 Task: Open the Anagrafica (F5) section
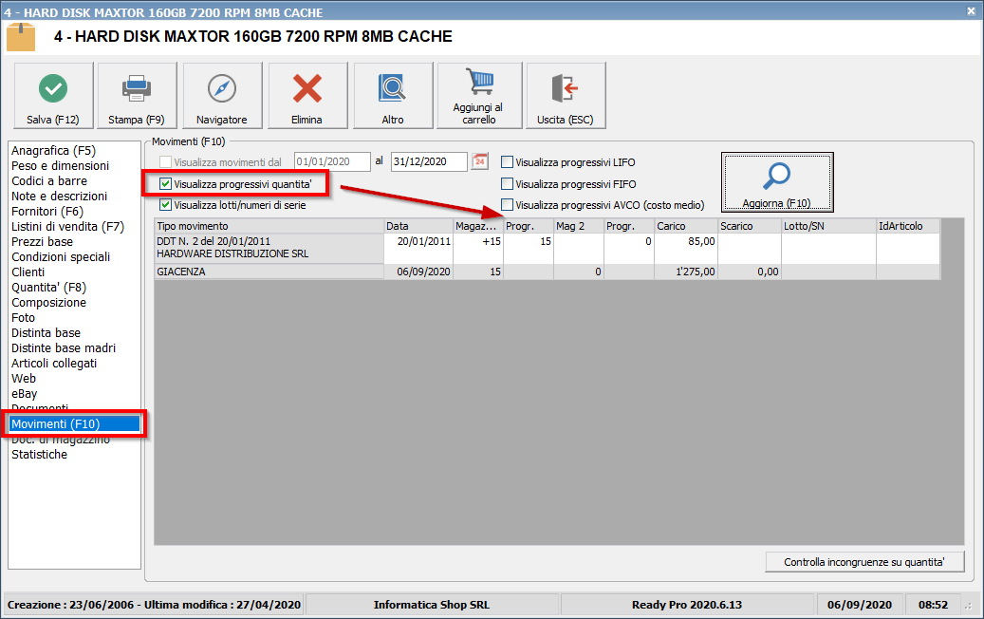(53, 151)
